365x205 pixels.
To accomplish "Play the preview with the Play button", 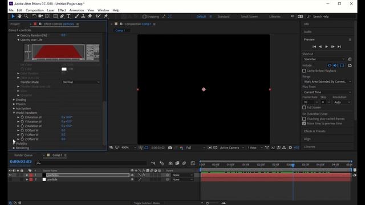I will coord(327,47).
